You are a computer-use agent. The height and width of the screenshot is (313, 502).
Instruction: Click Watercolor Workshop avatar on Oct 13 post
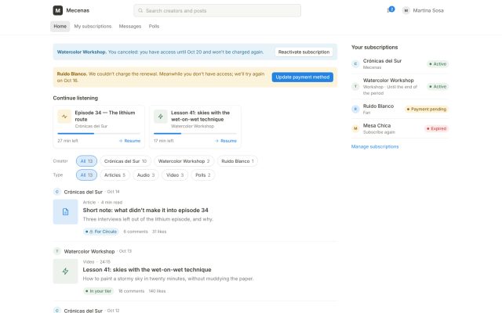57,251
